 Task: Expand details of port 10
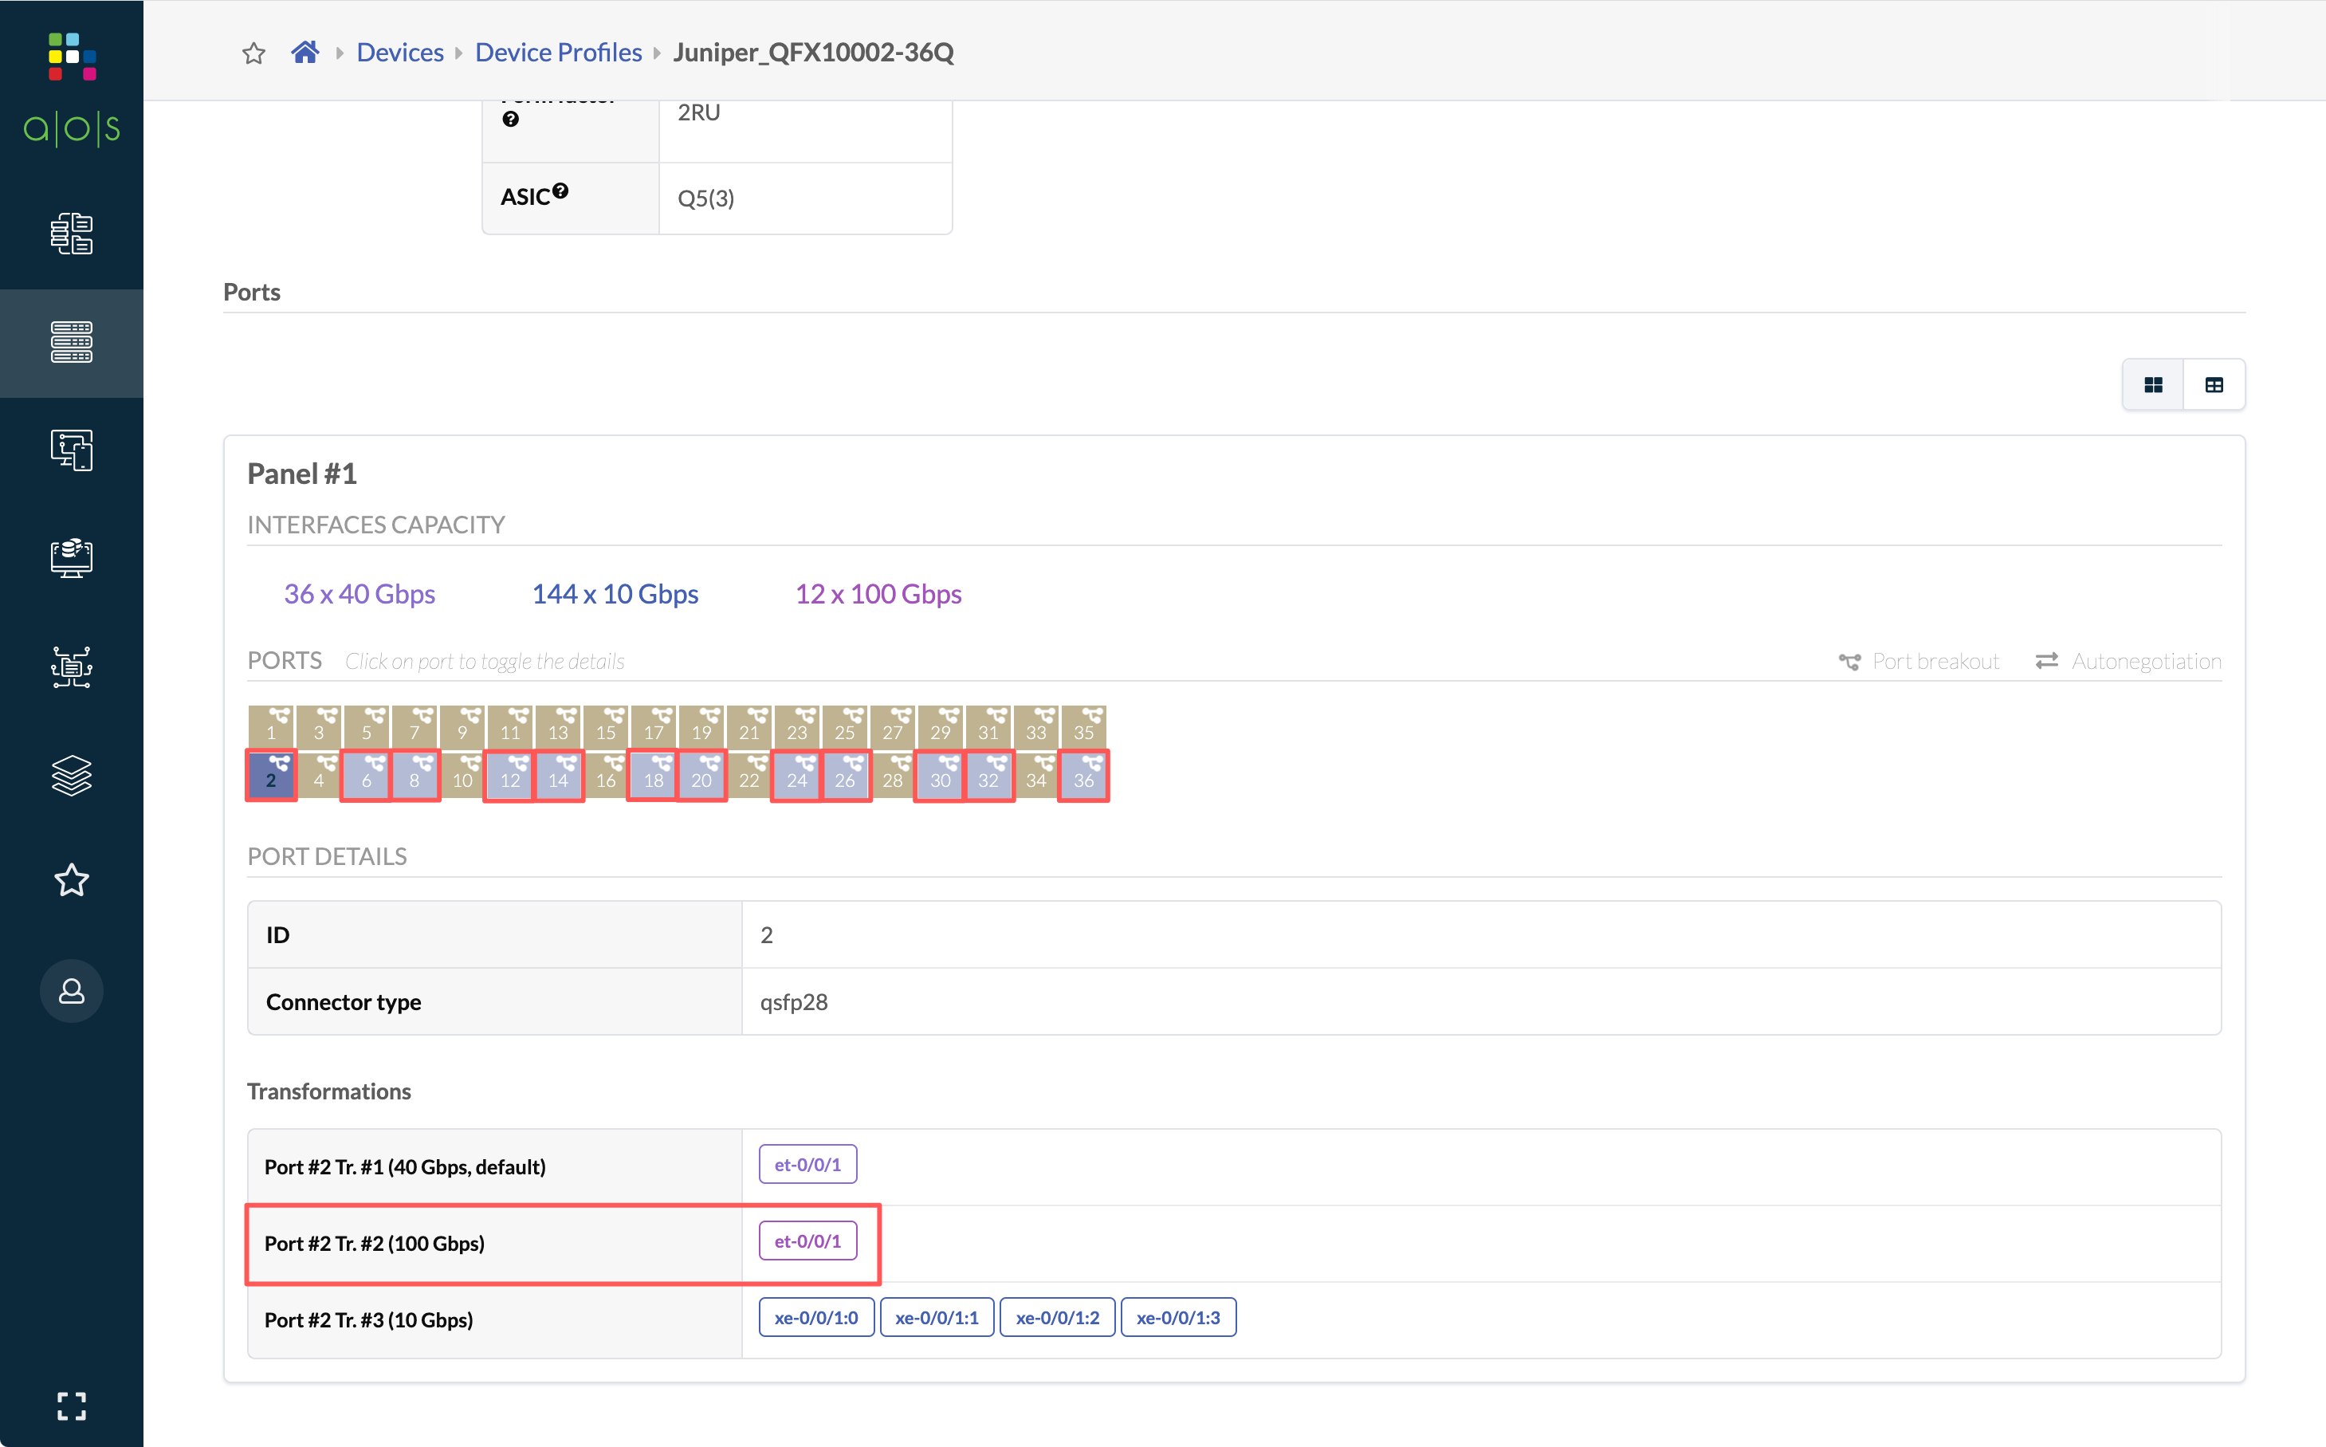point(462,775)
